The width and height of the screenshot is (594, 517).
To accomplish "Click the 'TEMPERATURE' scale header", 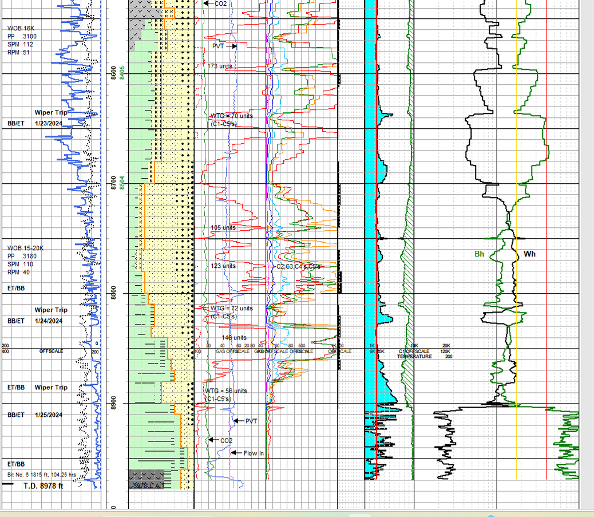I will click(414, 356).
